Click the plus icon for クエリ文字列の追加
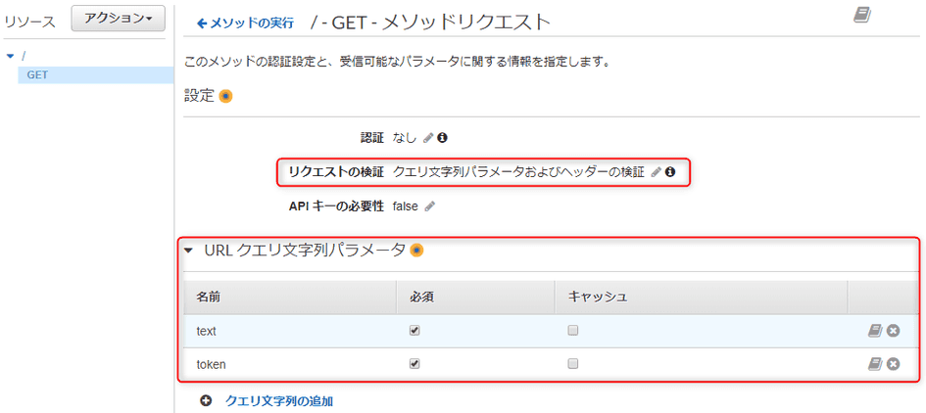 206,401
